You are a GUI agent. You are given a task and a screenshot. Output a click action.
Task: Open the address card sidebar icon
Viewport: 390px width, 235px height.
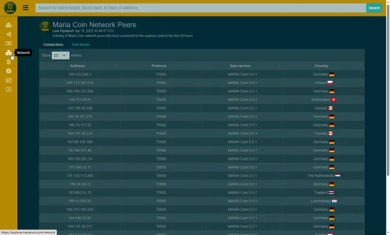pyautogui.click(x=9, y=80)
